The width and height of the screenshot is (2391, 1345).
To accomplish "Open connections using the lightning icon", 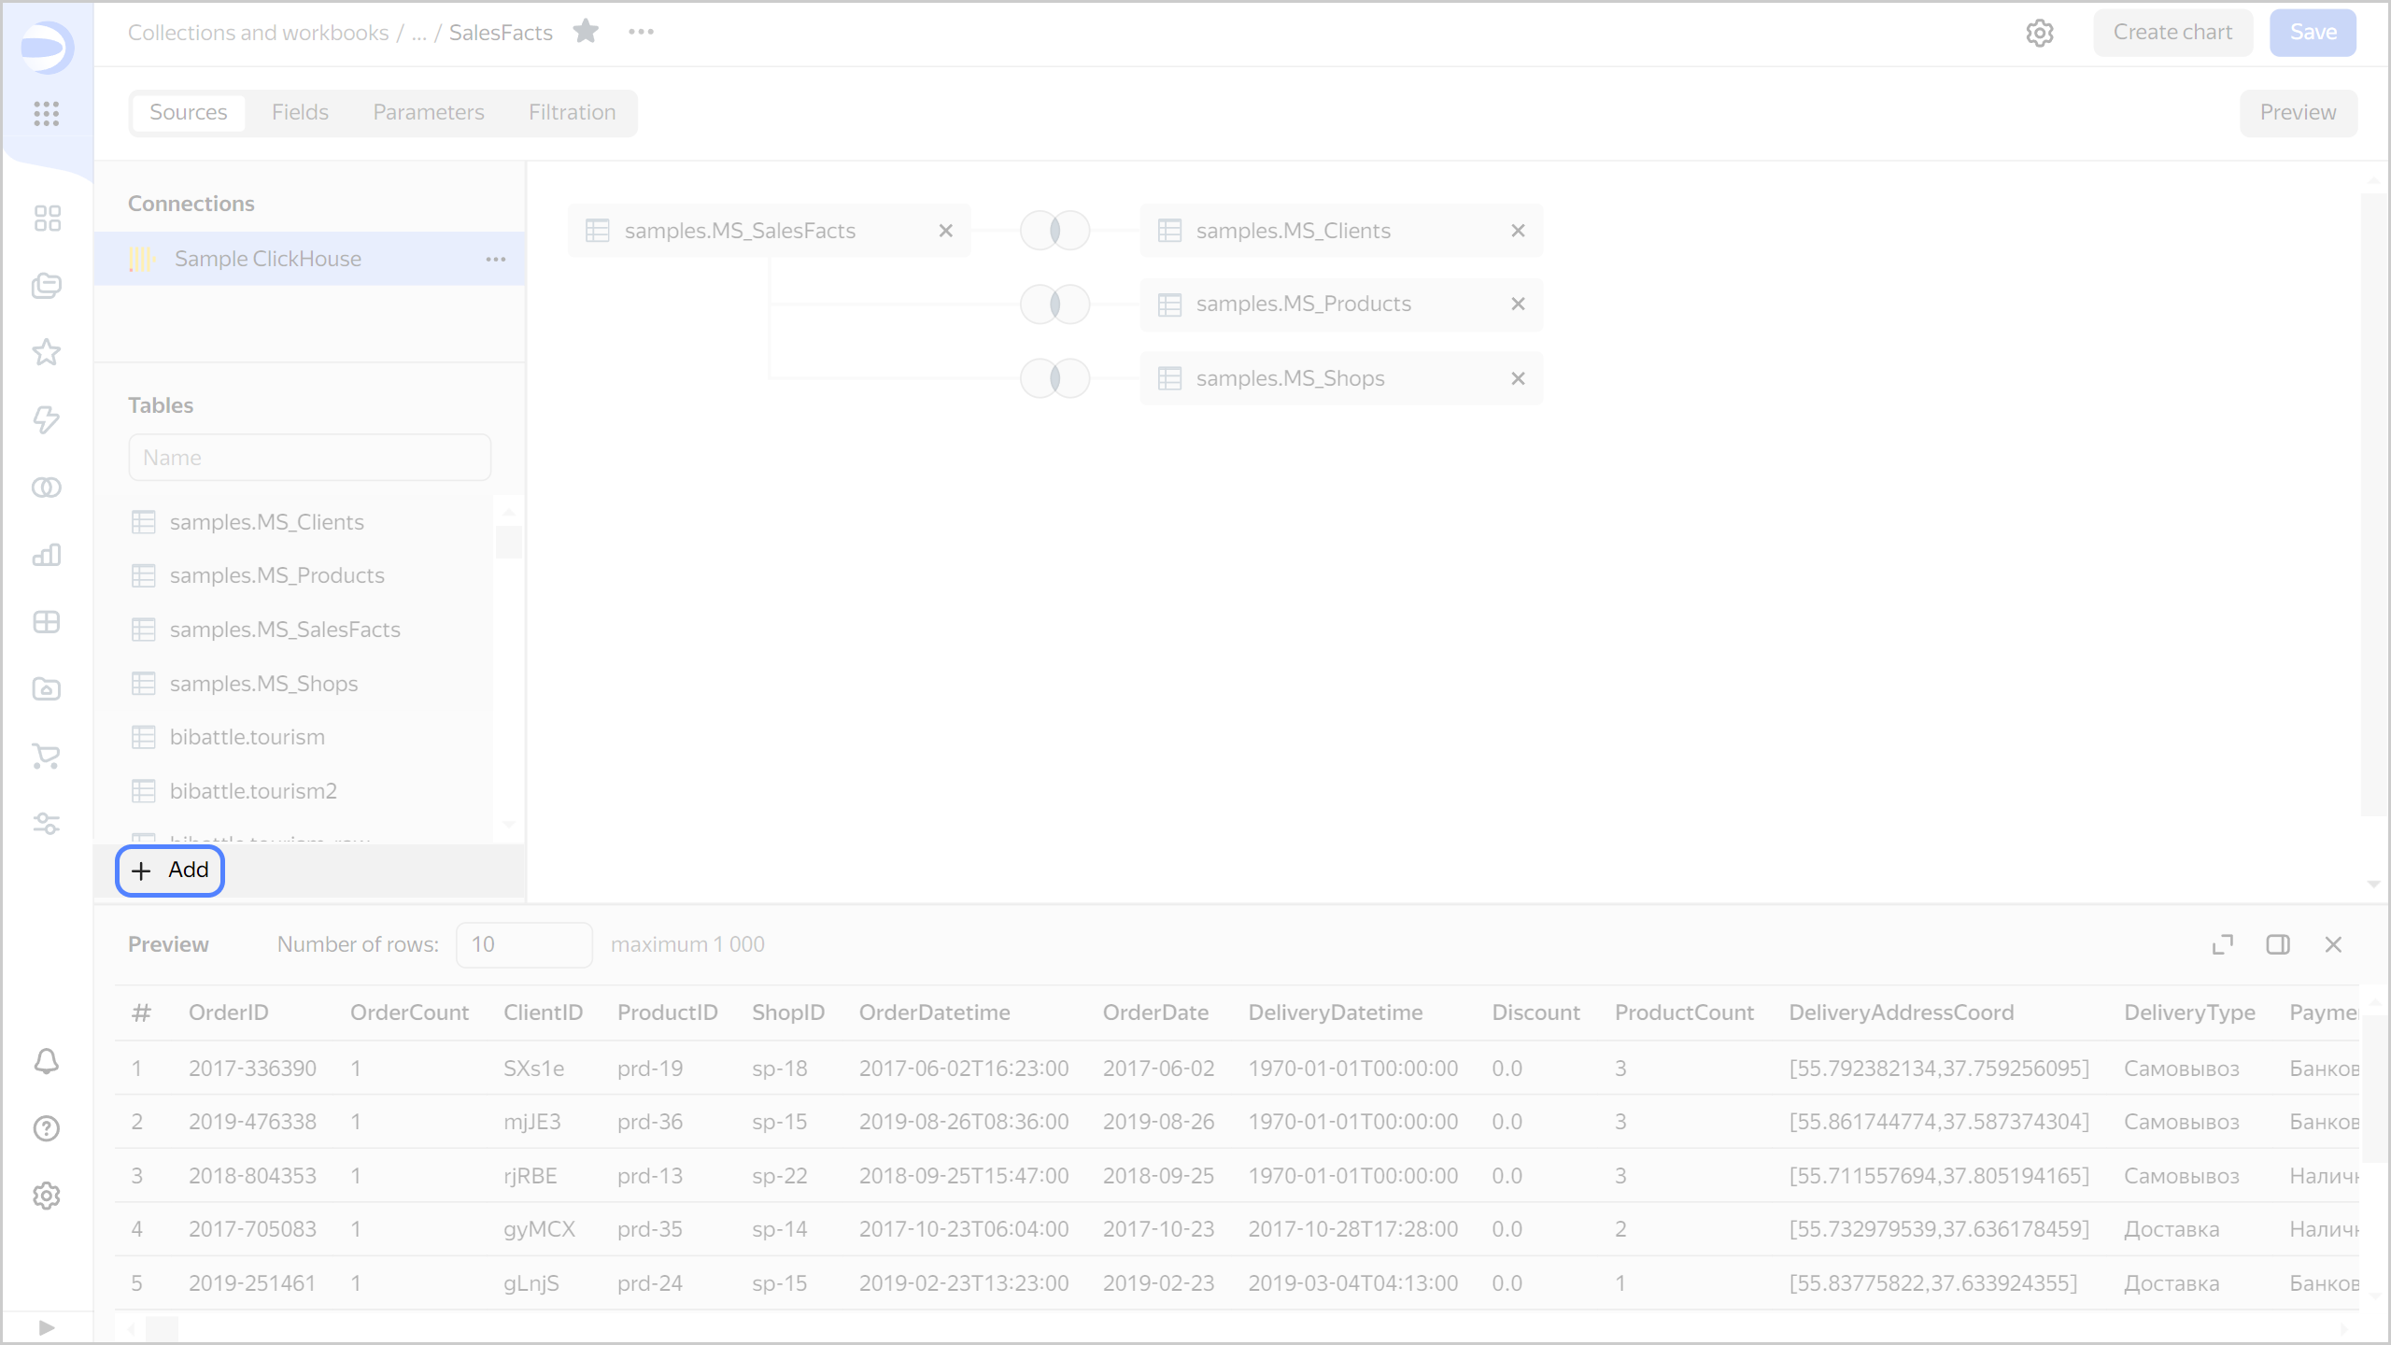I will click(46, 420).
